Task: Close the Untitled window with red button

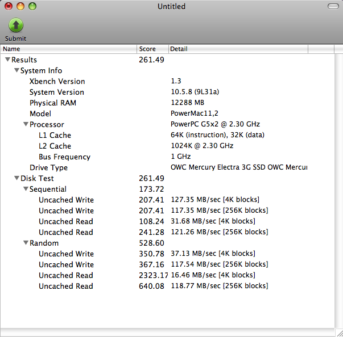Action: [x=9, y=6]
